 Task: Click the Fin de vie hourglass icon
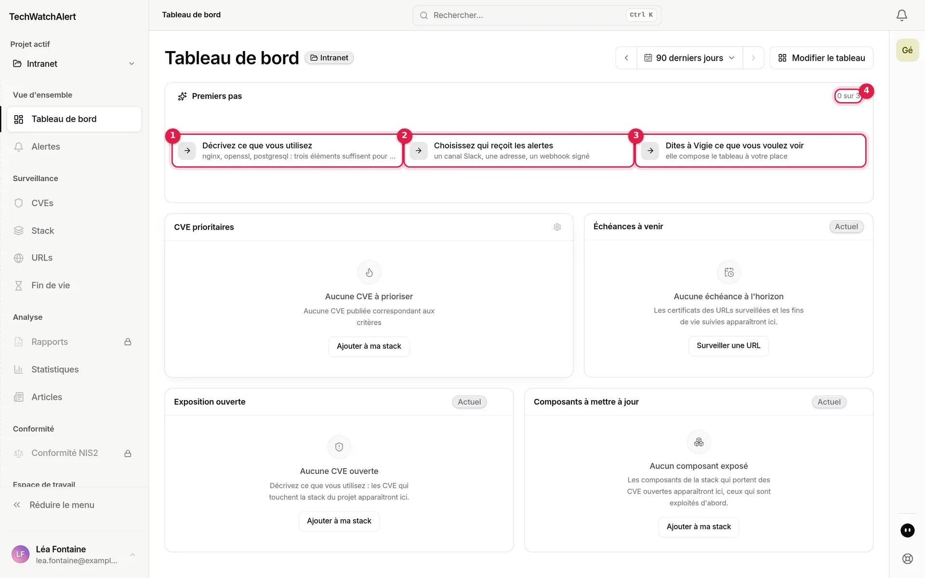(19, 286)
